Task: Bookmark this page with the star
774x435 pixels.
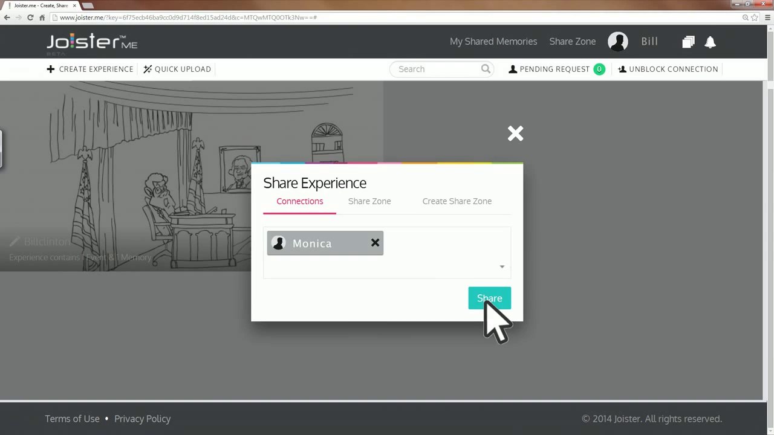Action: pos(755,18)
